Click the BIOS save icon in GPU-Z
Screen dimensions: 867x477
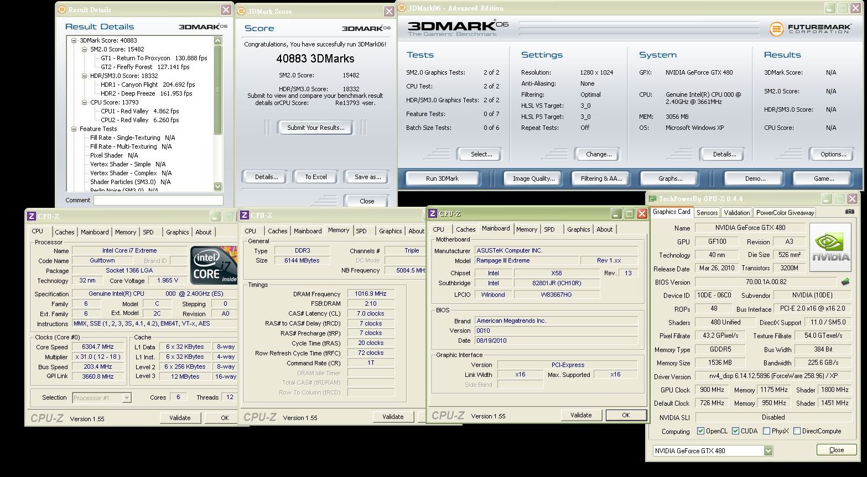coord(845,282)
